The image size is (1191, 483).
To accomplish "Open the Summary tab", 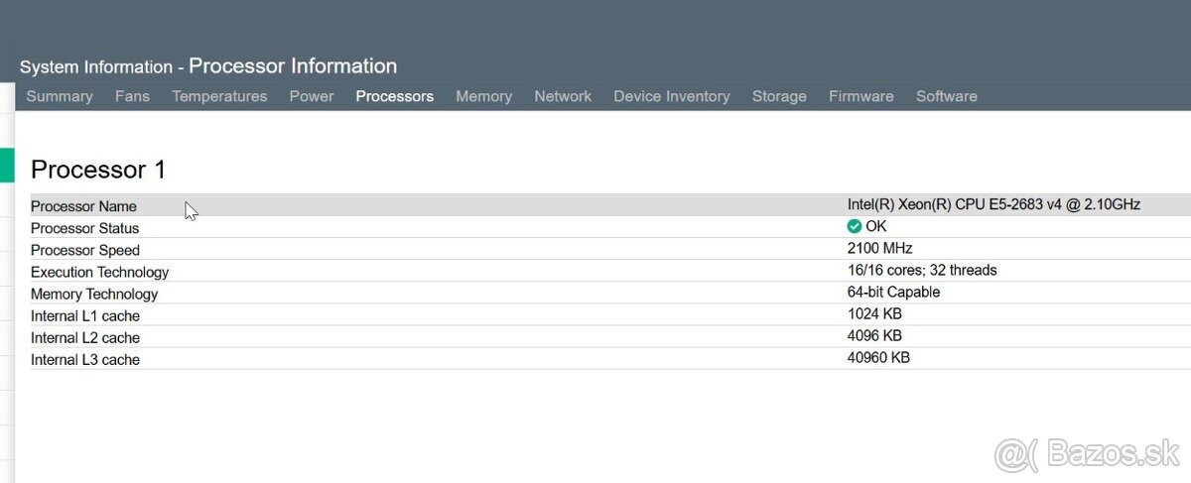I will tap(60, 96).
